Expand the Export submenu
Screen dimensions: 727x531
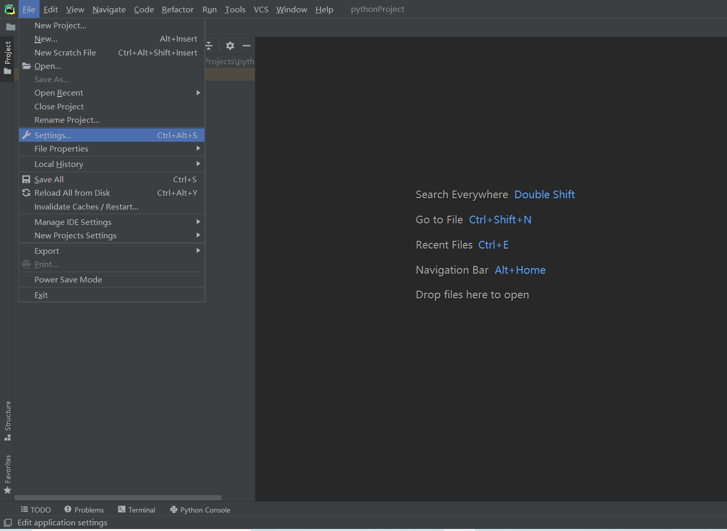[x=111, y=251]
